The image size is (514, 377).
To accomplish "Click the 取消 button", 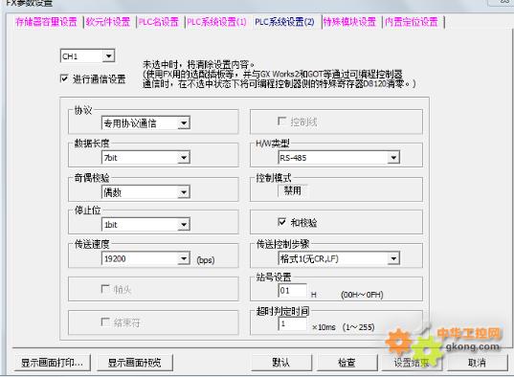I will click(x=478, y=363).
